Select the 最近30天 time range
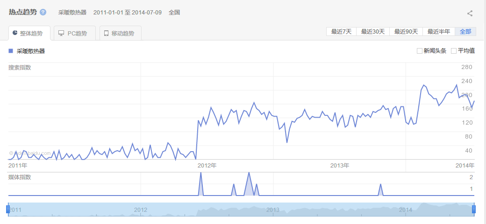The width and height of the screenshot is (486, 224). (373, 32)
